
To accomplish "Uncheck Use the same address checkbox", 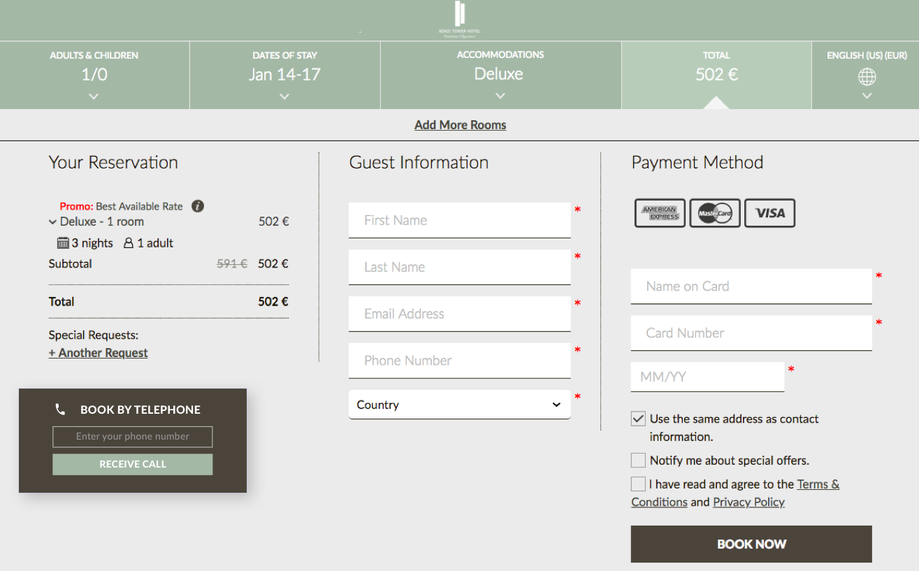I will pyautogui.click(x=638, y=419).
